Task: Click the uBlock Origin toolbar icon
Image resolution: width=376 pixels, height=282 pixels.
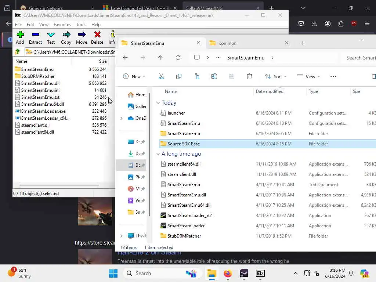Action: pos(354,23)
